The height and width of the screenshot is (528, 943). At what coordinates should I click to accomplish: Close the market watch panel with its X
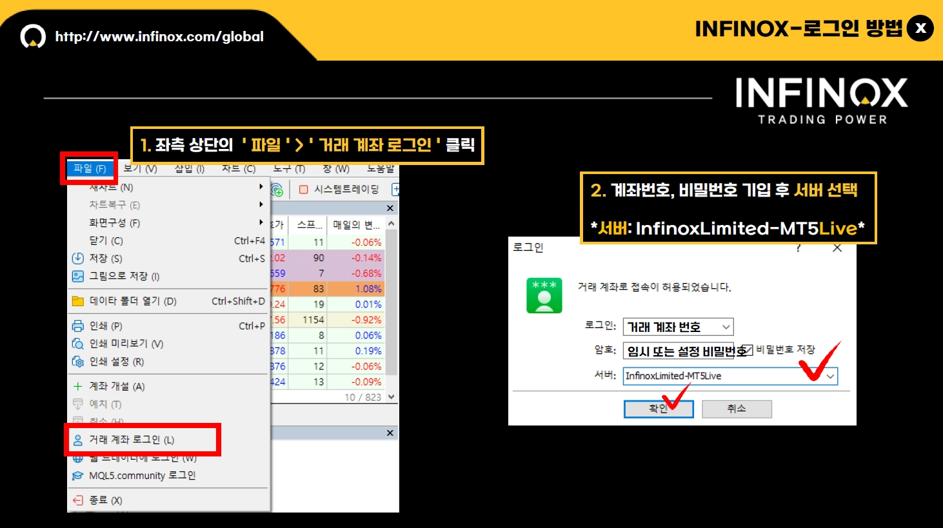(390, 208)
